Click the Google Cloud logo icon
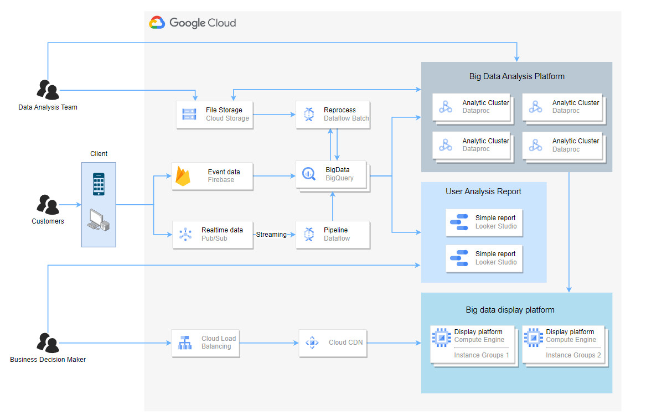Viewport: 672px width, 415px height. coord(157,23)
